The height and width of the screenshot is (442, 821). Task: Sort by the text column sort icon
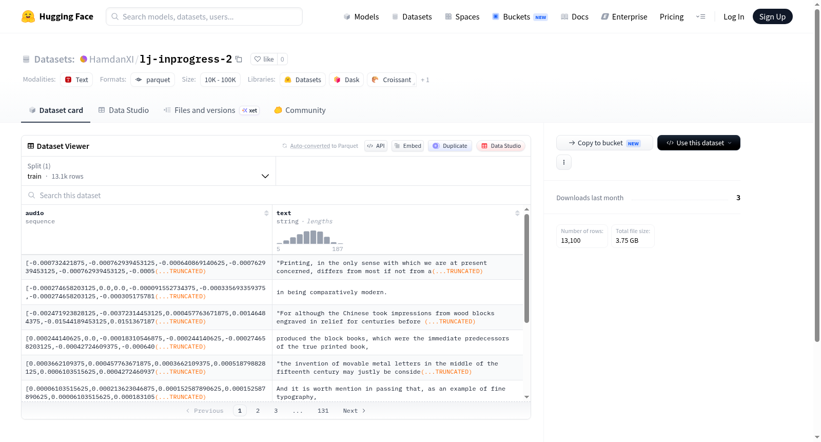[517, 213]
